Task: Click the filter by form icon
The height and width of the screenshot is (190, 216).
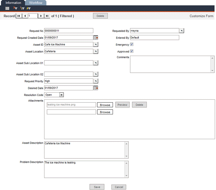Action: point(22,8)
